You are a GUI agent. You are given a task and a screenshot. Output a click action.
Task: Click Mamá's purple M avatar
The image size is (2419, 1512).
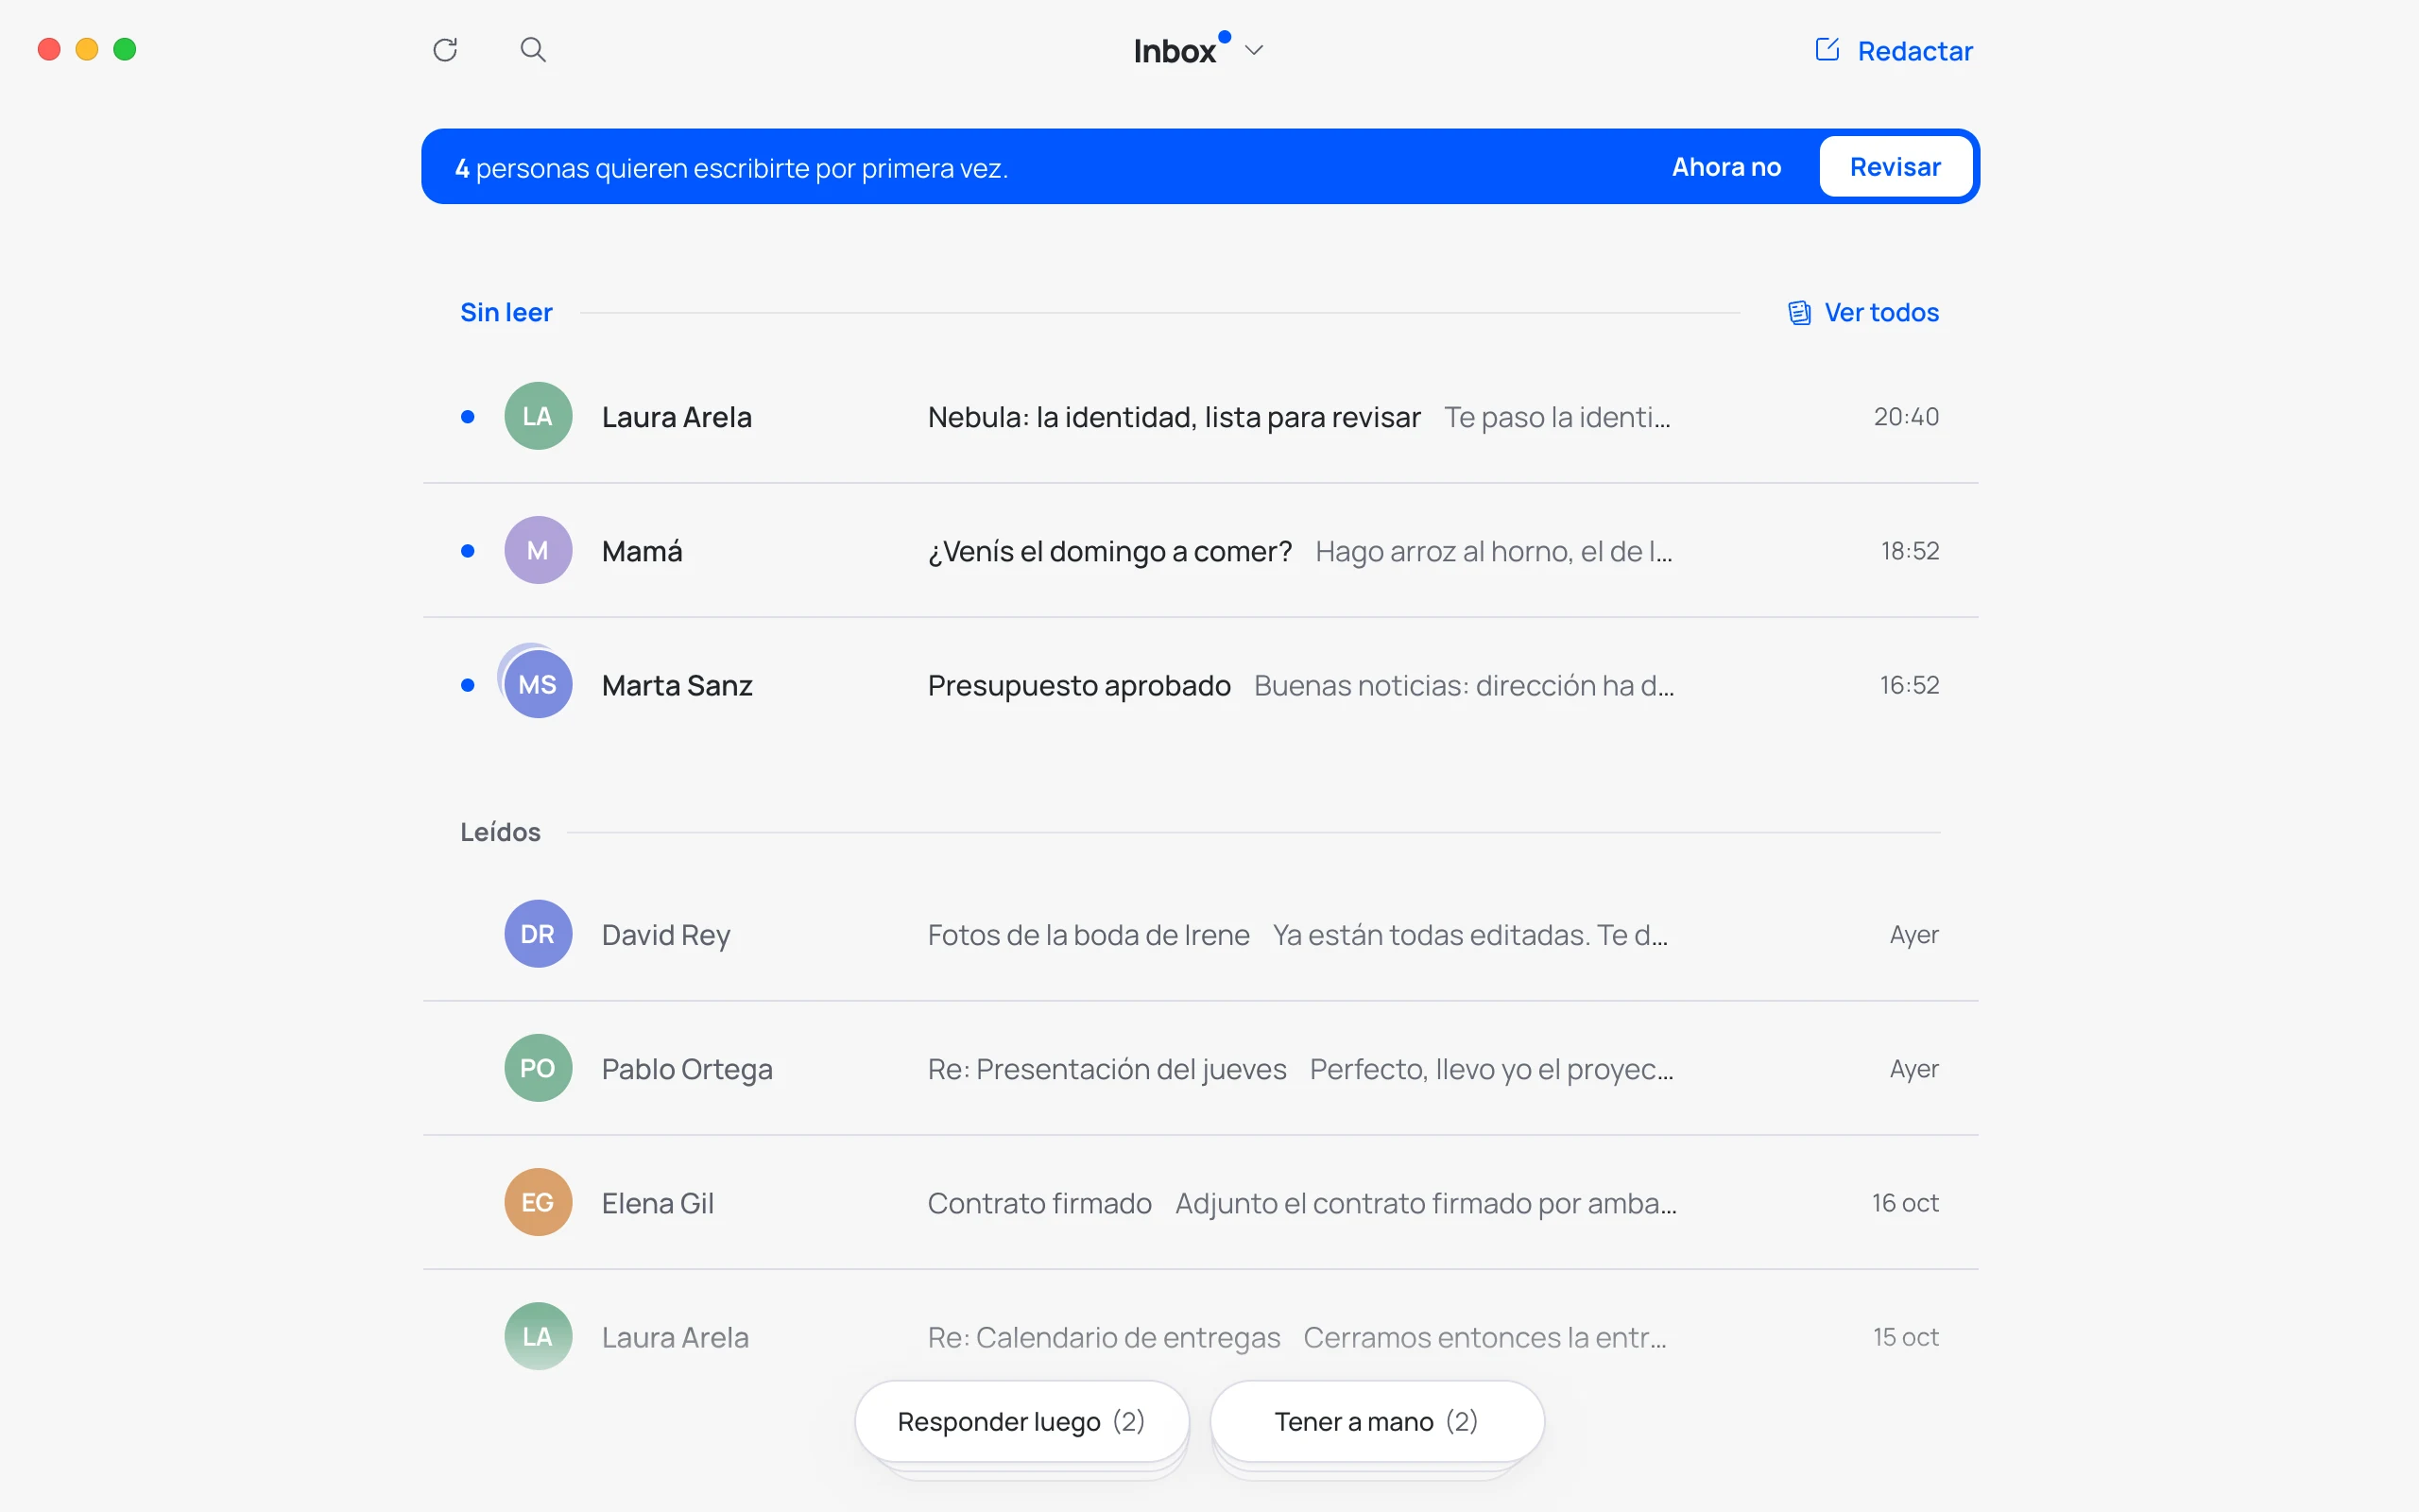[x=538, y=550]
